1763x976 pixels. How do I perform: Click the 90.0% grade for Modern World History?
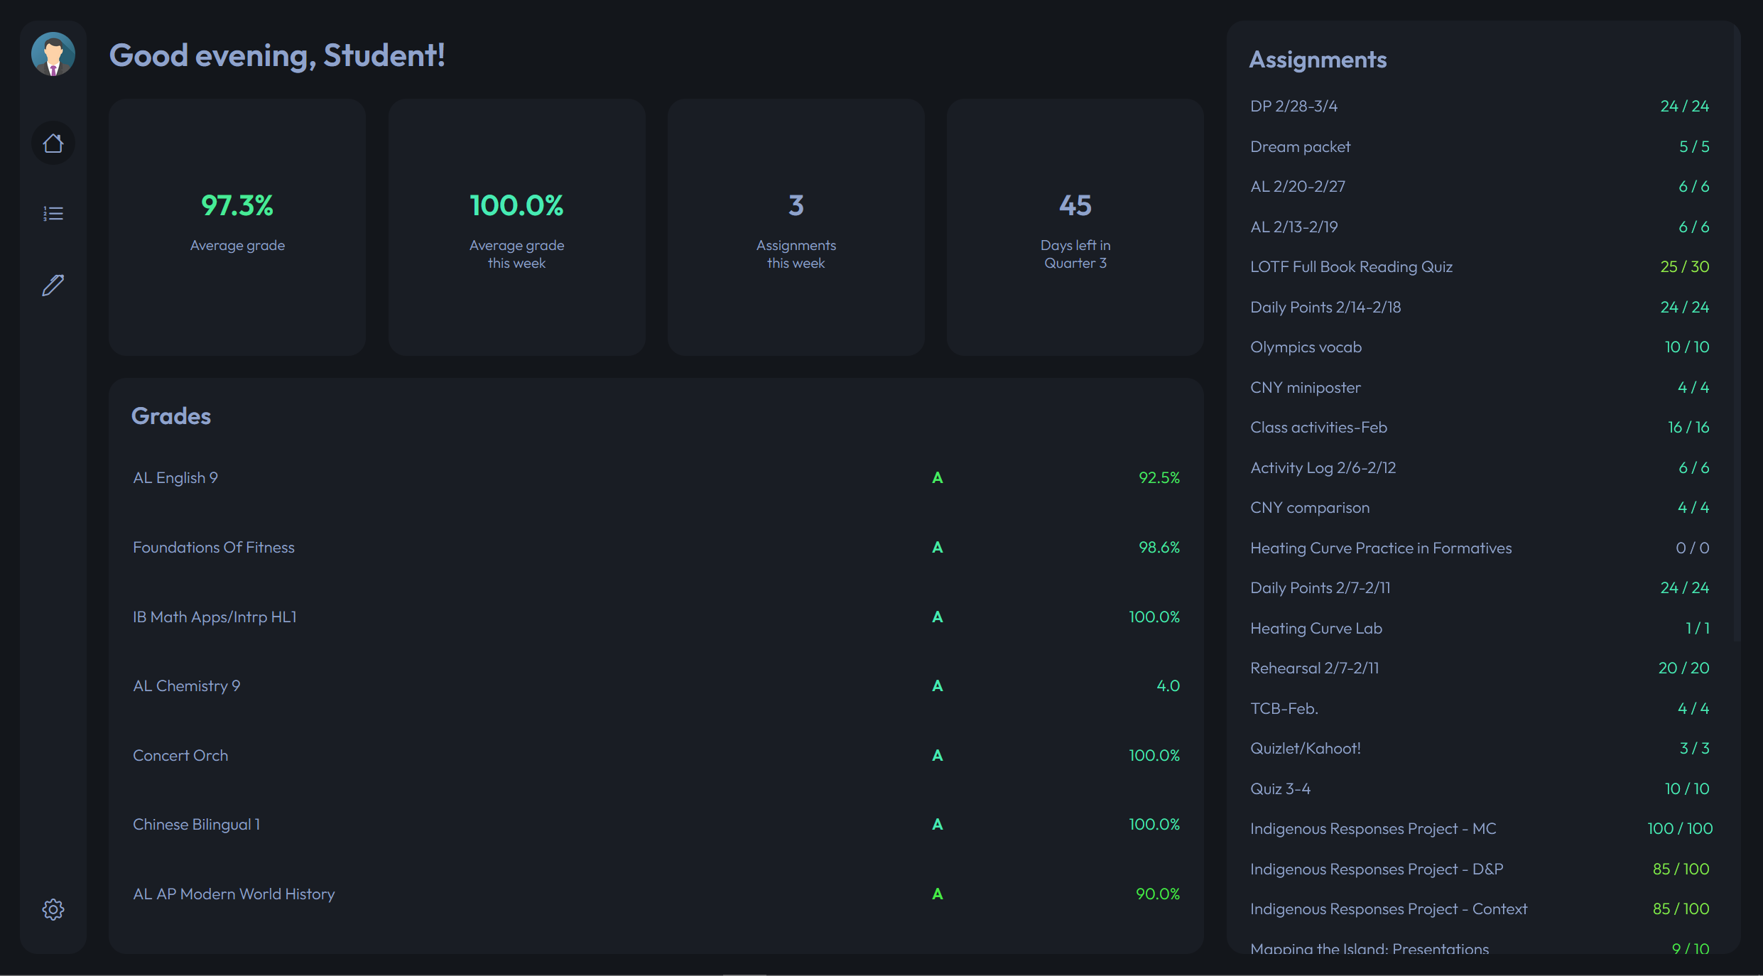pyautogui.click(x=1158, y=894)
